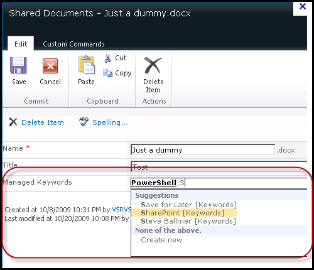Select Save for Later suggestion
314x270 pixels.
point(188,205)
